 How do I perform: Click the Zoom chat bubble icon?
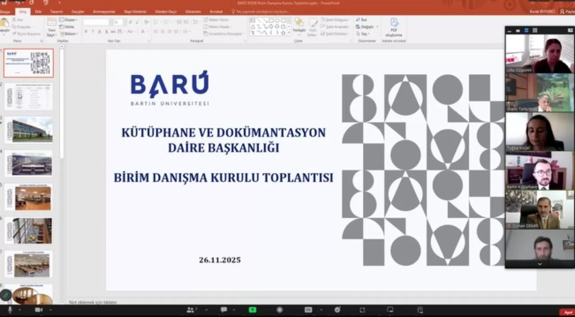coord(223,309)
